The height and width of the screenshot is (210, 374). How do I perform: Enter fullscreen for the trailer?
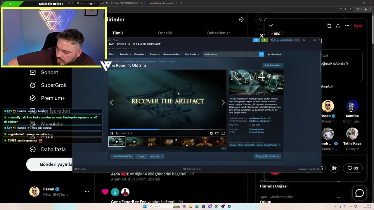[223, 133]
